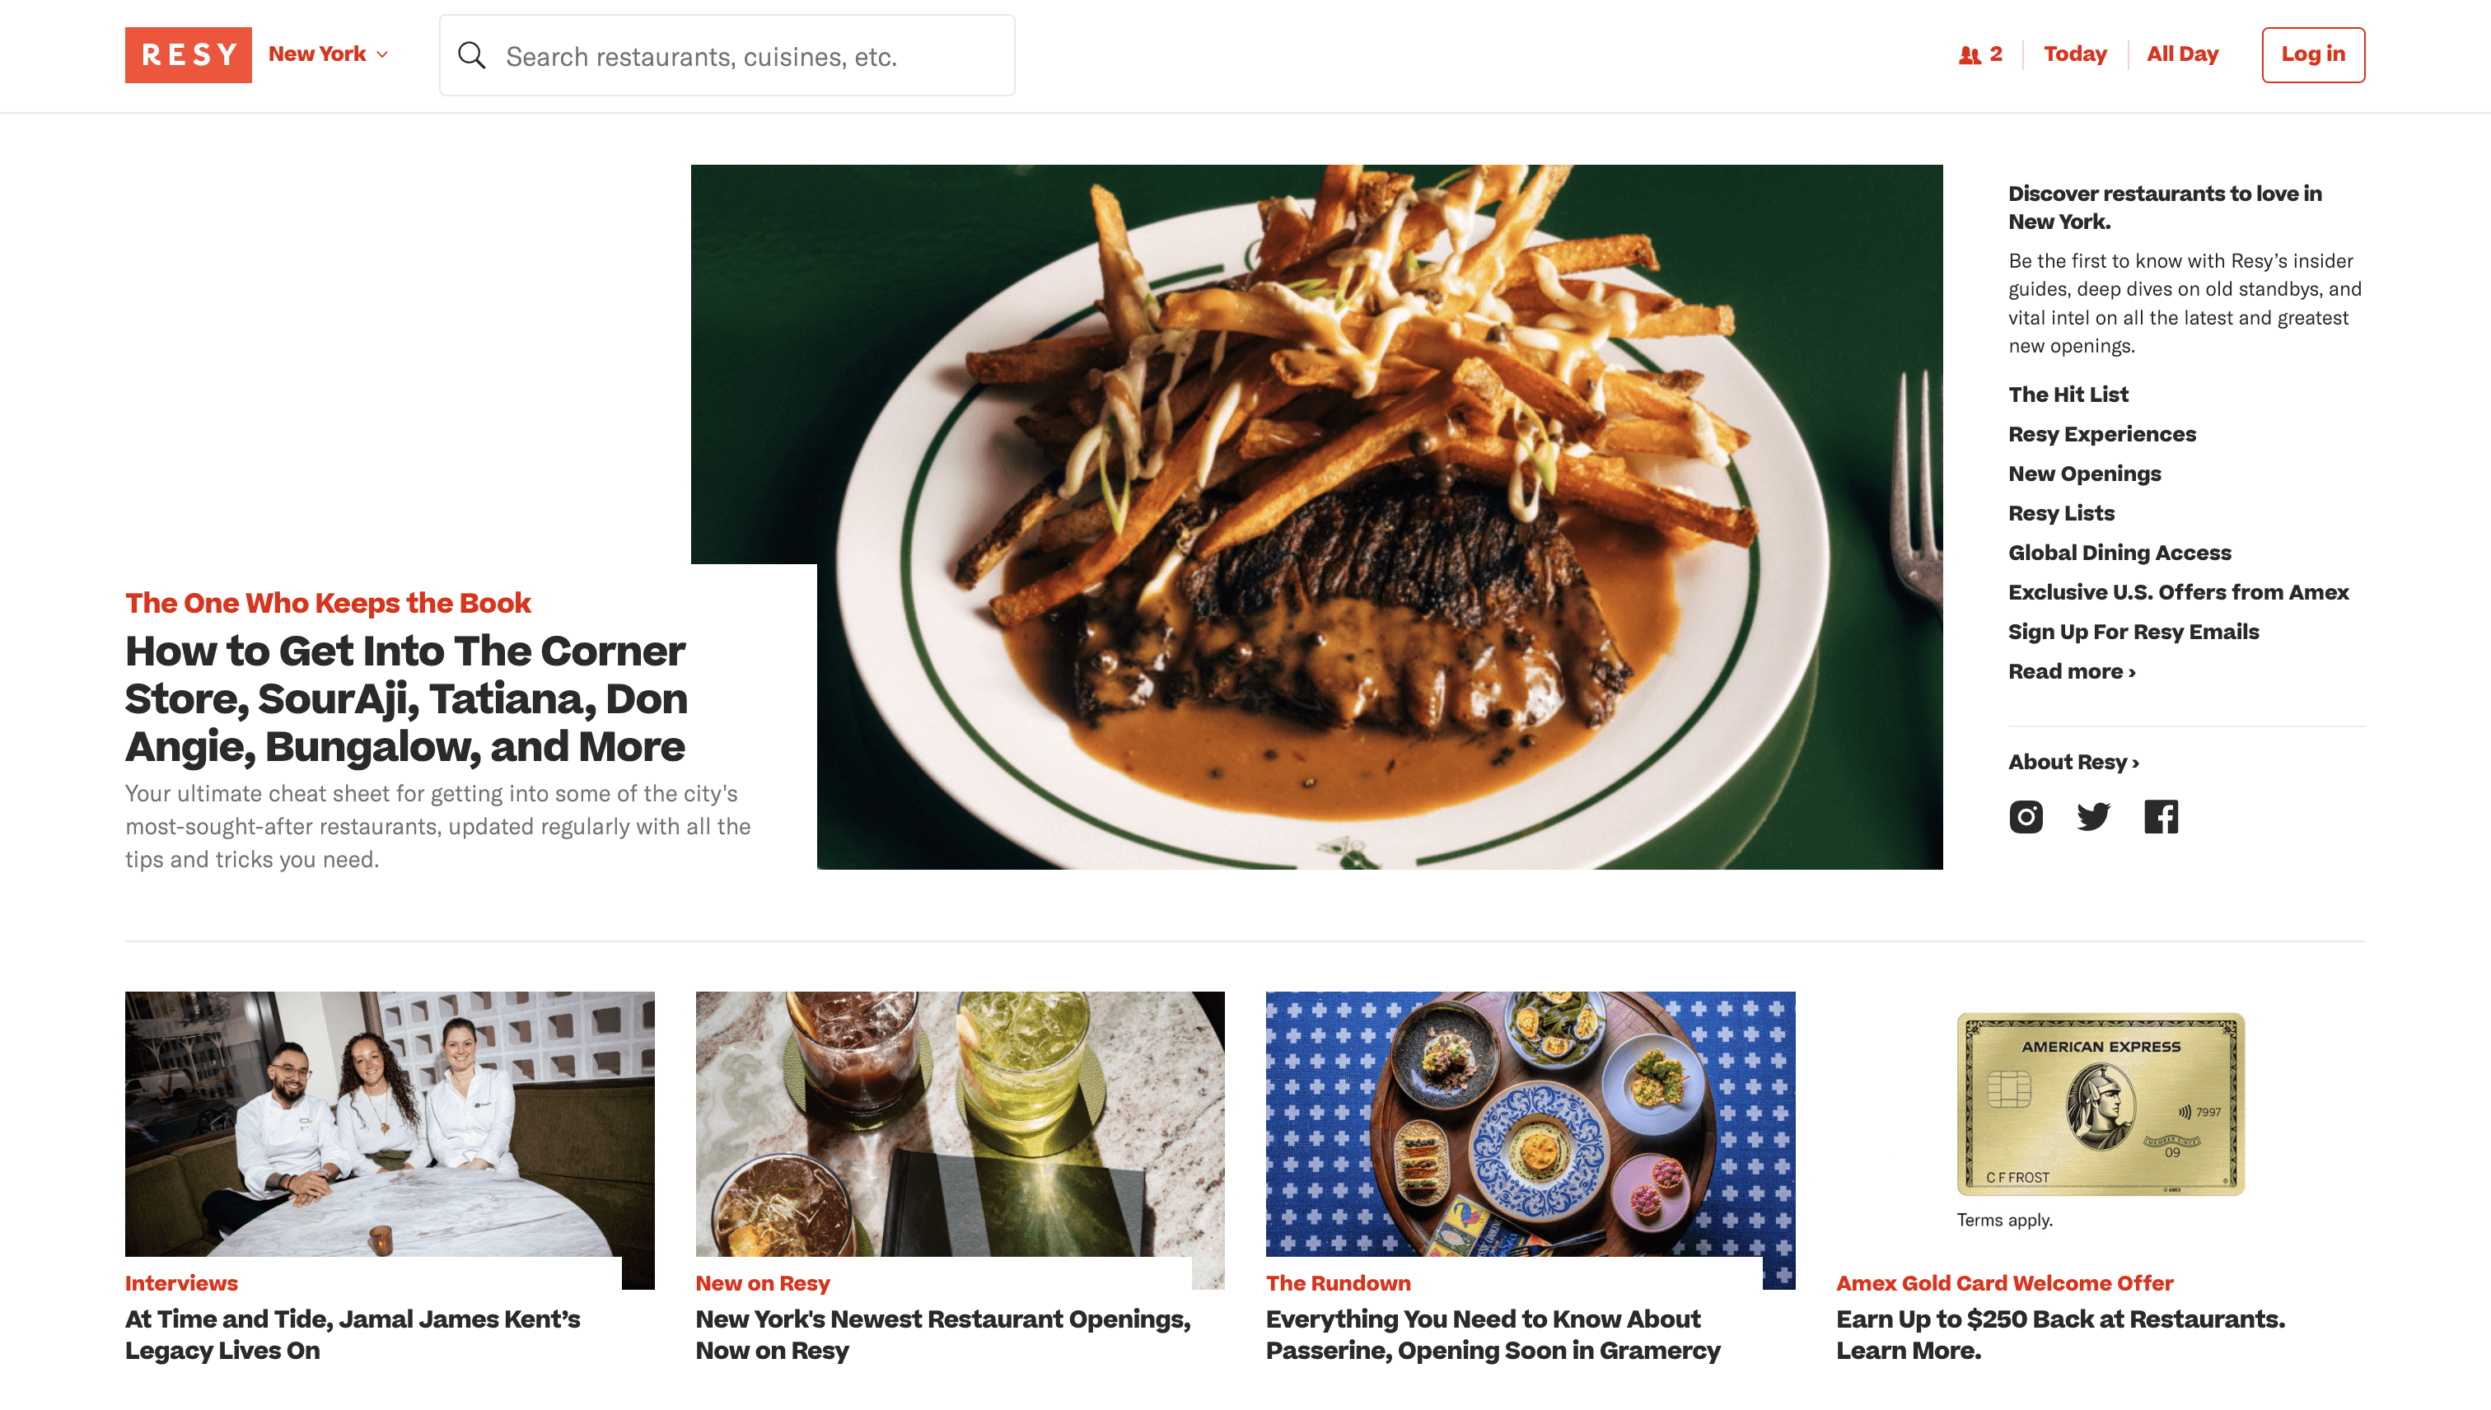Click Sign Up For Resy Emails
This screenshot has width=2491, height=1410.
[2133, 632]
